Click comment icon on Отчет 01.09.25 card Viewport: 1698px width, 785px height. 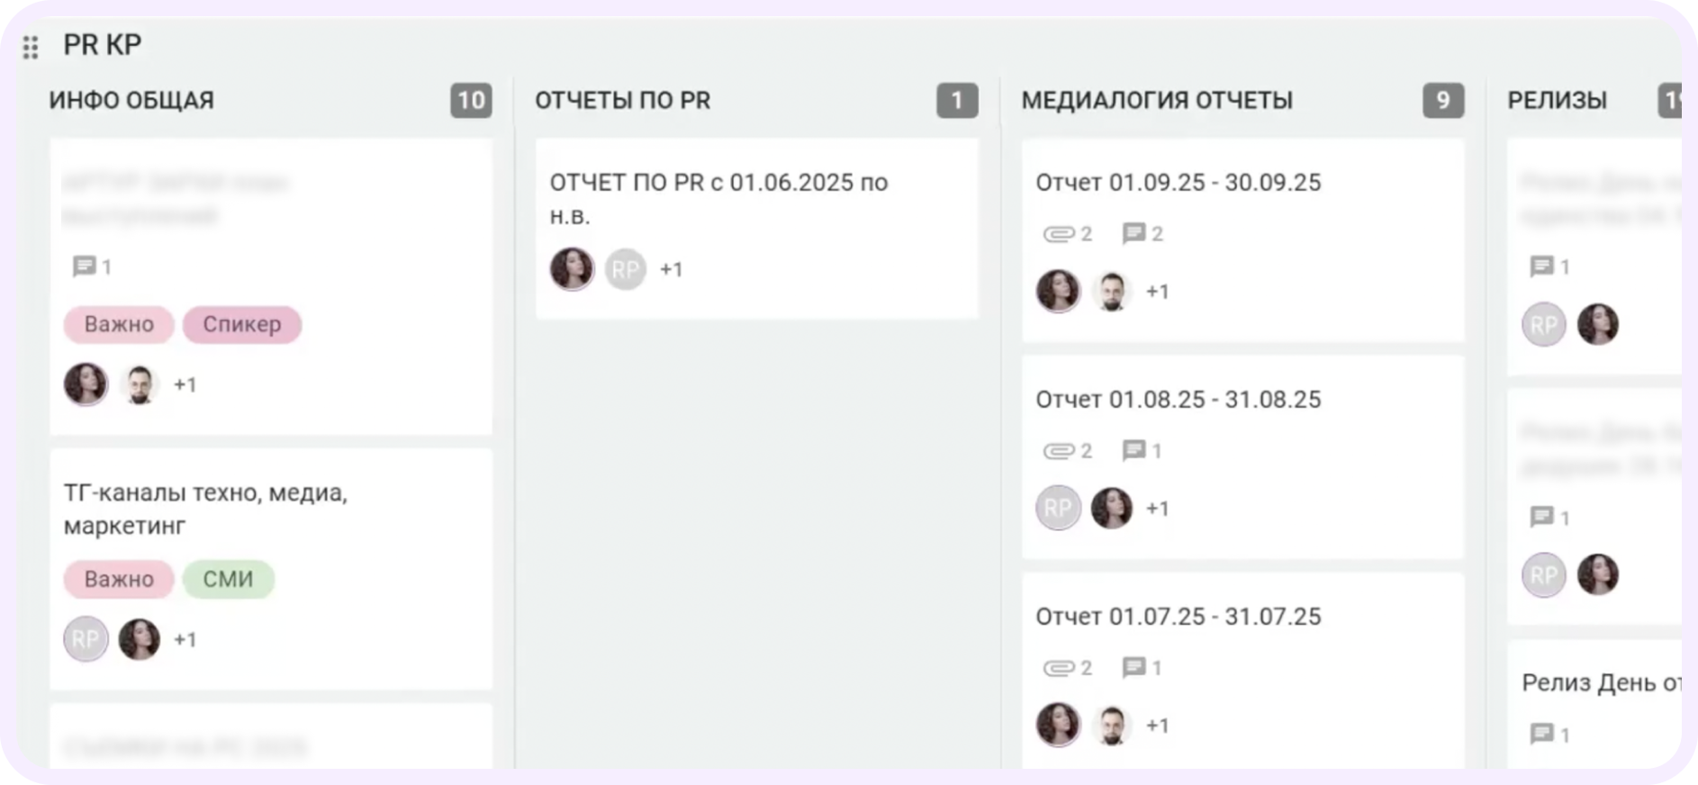1134,234
